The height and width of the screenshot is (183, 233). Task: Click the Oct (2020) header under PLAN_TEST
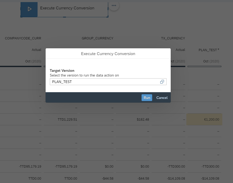pos(211,61)
